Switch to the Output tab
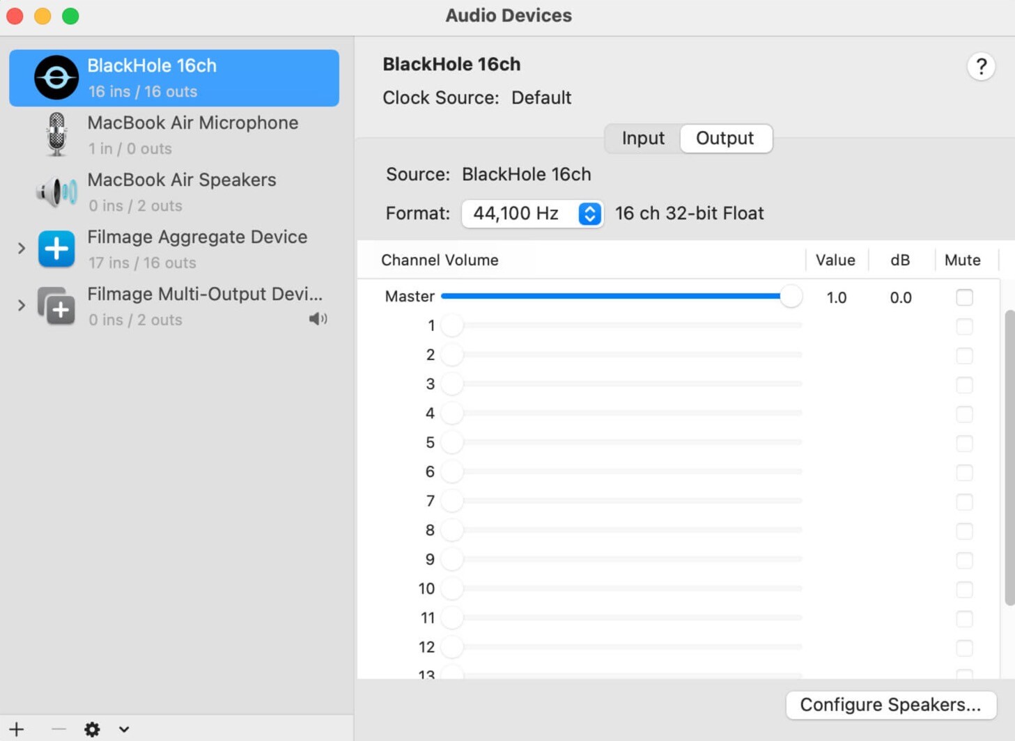The width and height of the screenshot is (1015, 741). pyautogui.click(x=725, y=139)
